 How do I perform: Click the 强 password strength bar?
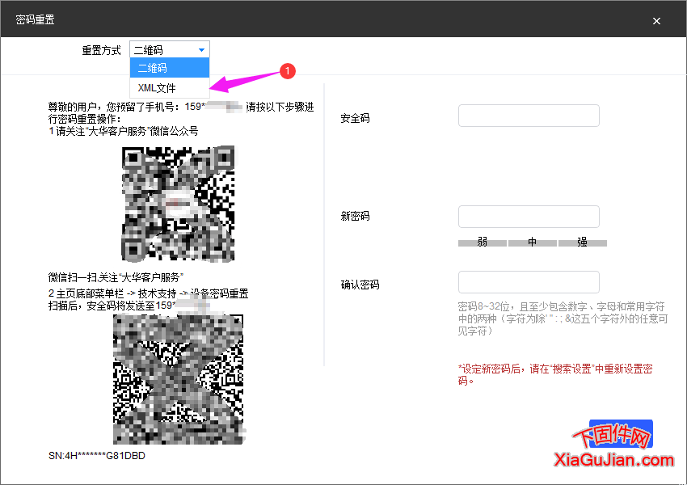(x=582, y=242)
